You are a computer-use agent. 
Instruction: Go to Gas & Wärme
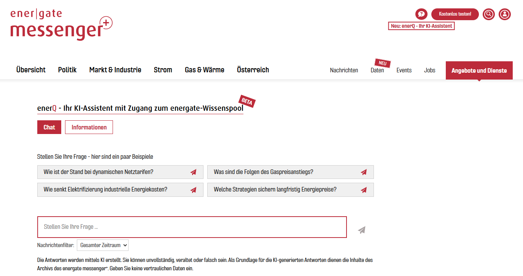tap(205, 70)
